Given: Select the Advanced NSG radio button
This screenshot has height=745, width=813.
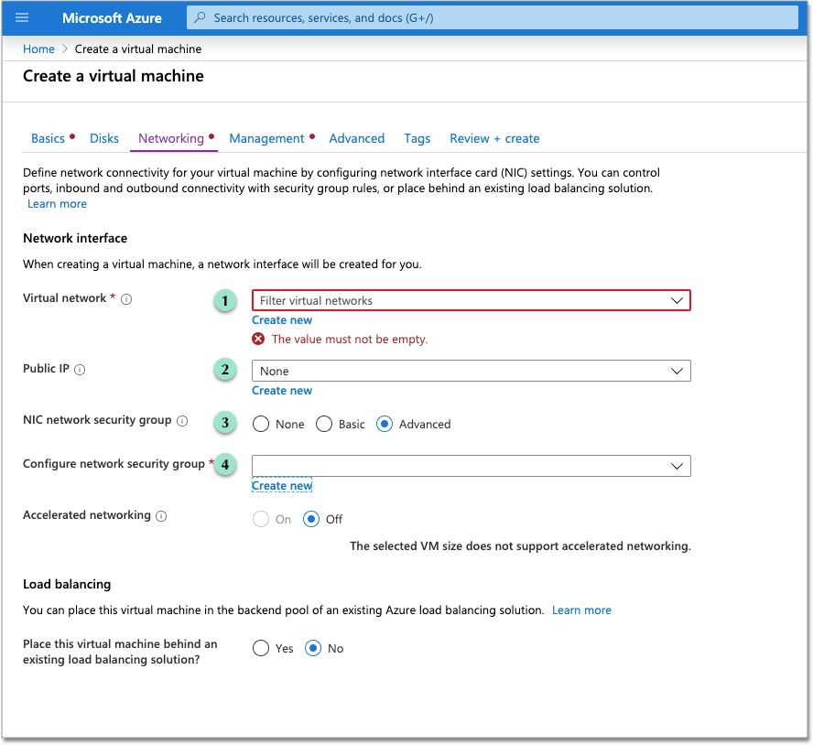Looking at the screenshot, I should (384, 424).
